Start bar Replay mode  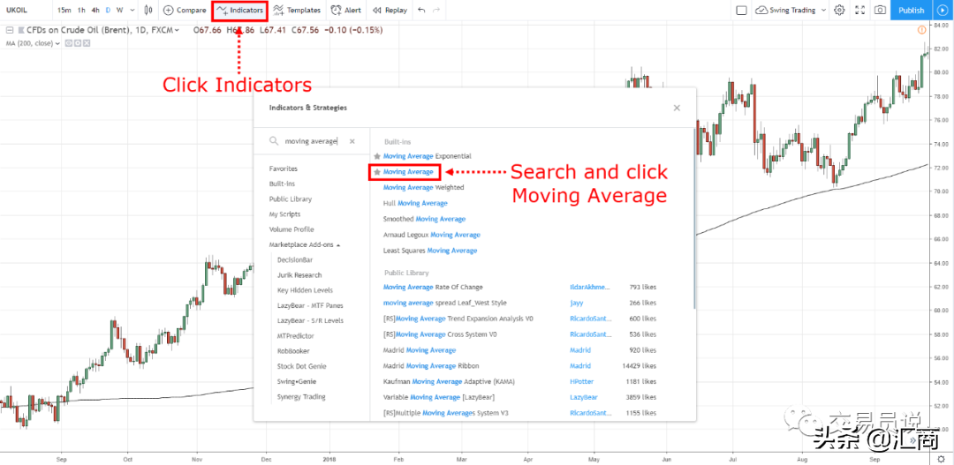pos(390,10)
